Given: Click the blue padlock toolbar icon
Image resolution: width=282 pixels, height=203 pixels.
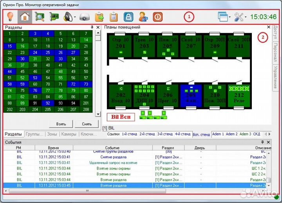Looking at the screenshot, I should coord(128,17).
